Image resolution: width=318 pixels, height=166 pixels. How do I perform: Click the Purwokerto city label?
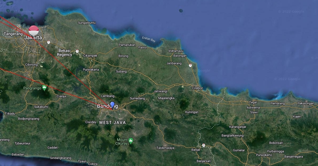coord(264,155)
